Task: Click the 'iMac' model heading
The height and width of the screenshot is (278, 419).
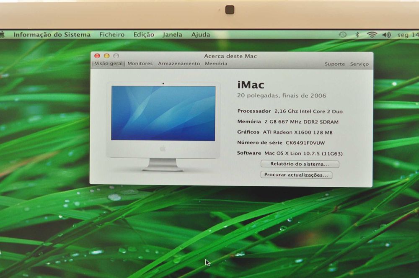Action: click(x=251, y=85)
